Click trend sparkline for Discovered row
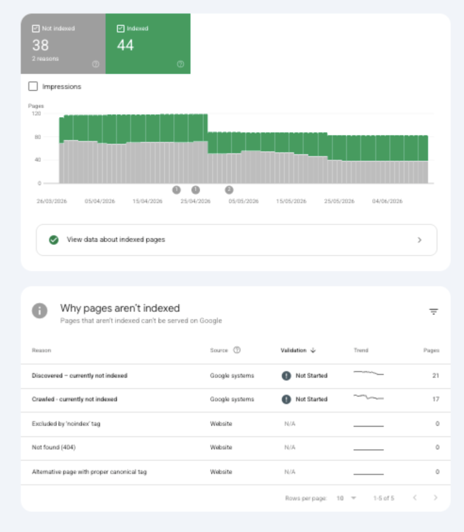464x532 pixels. click(368, 373)
